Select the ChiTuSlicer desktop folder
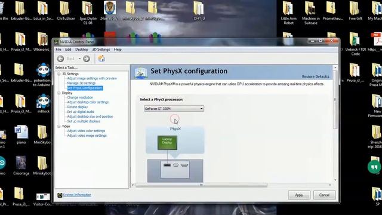This screenshot has width=382, height=215. point(66,11)
